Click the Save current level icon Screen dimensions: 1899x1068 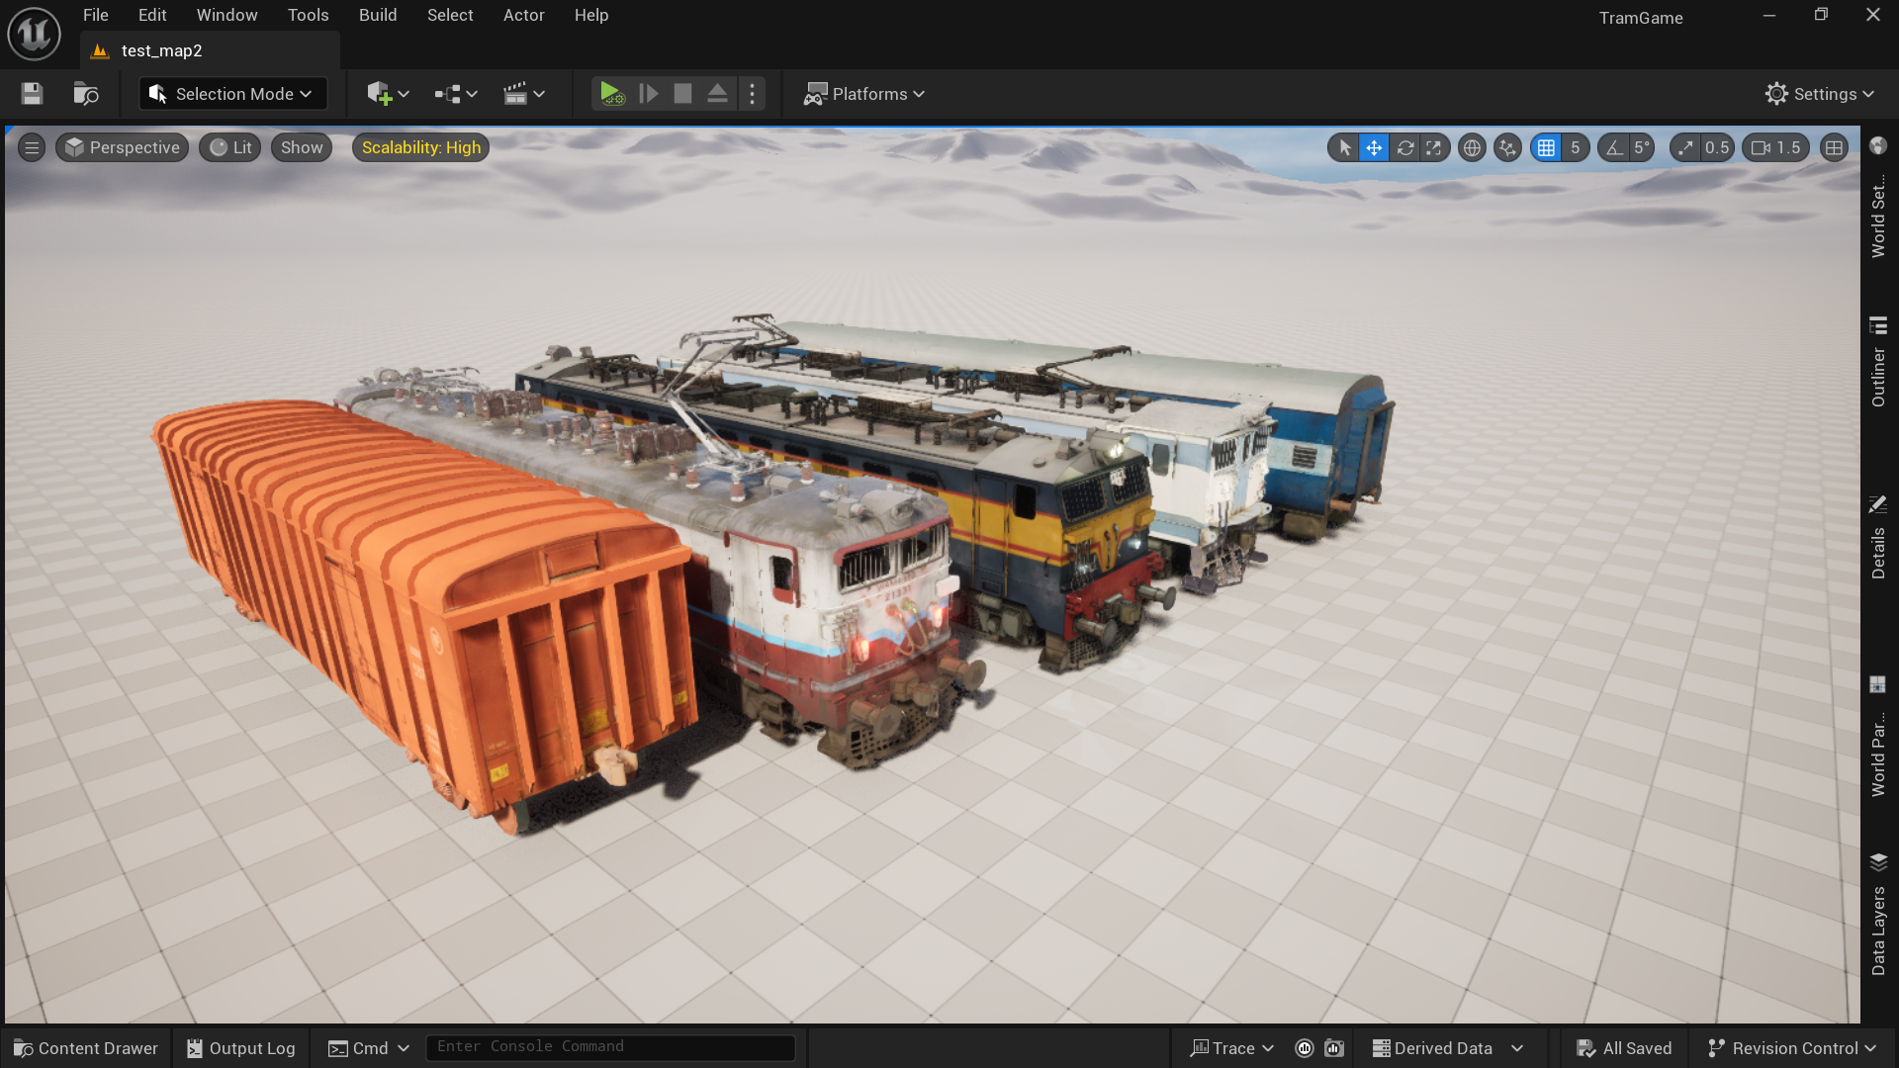pos(32,94)
